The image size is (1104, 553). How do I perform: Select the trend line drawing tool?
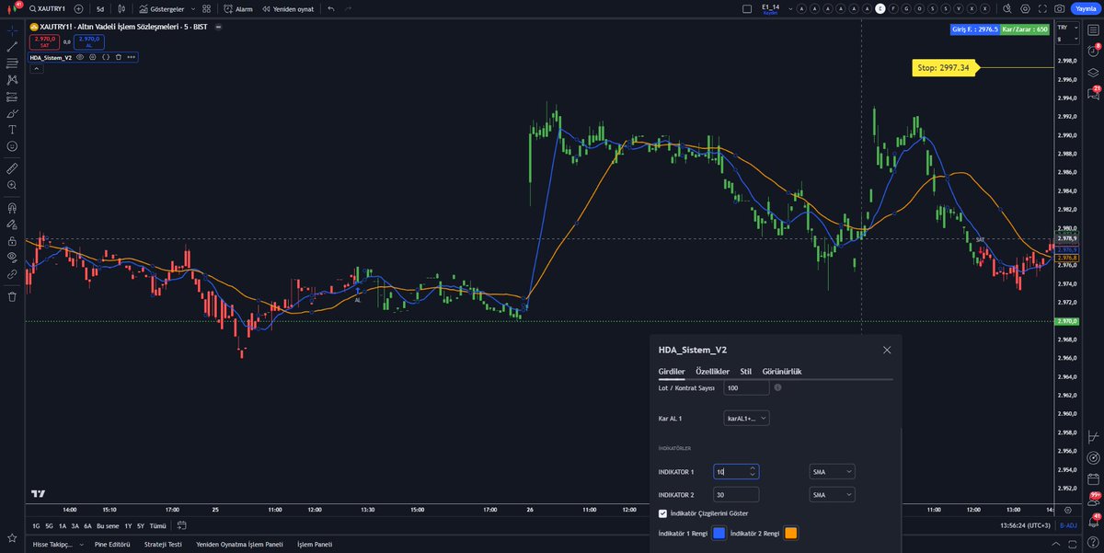(x=12, y=46)
